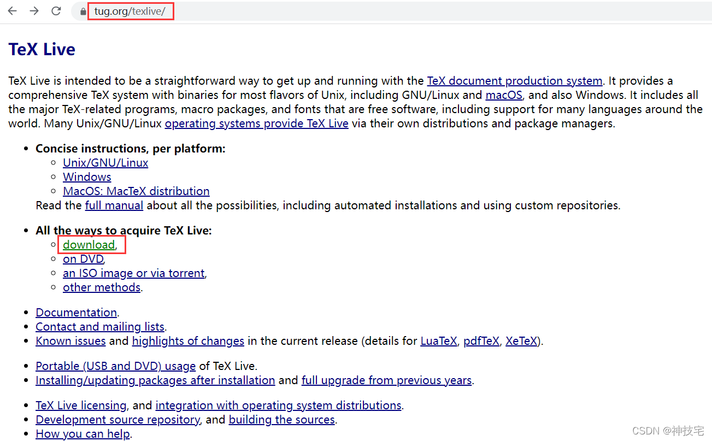This screenshot has height=441, width=712.
Task: Open pdfTeX release details link
Action: [x=481, y=341]
